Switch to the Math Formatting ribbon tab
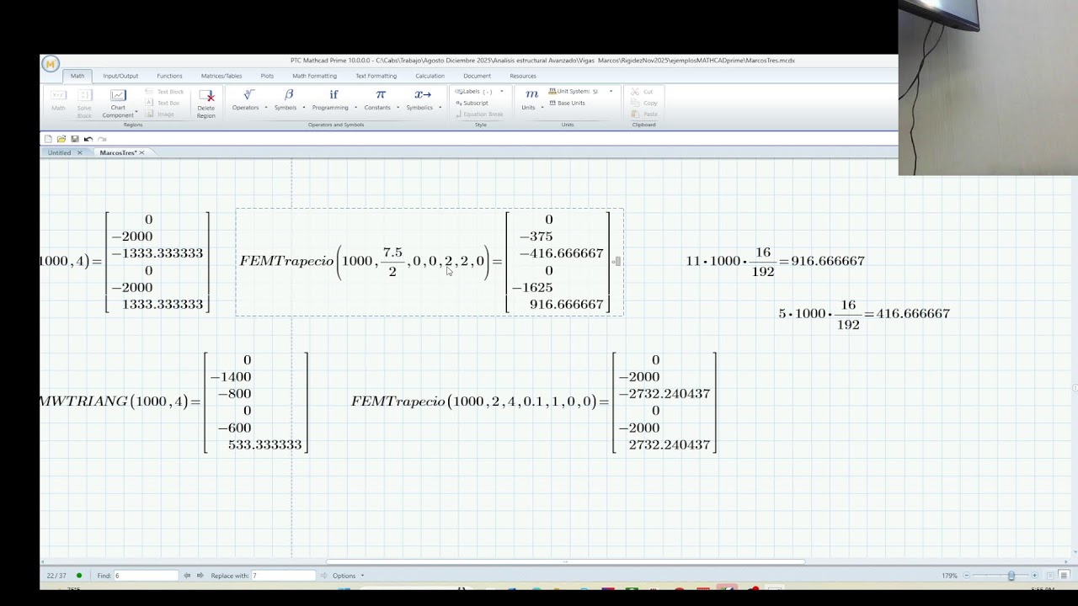 (314, 76)
